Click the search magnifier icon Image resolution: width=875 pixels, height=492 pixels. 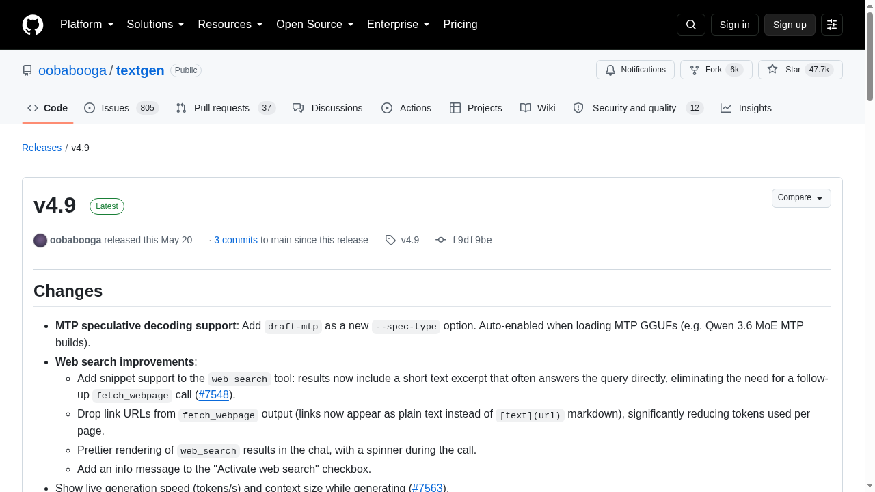coord(691,25)
